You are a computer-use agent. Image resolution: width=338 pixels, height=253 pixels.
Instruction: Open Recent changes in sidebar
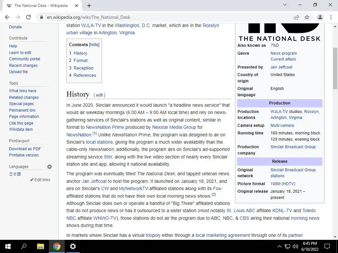point(23,66)
